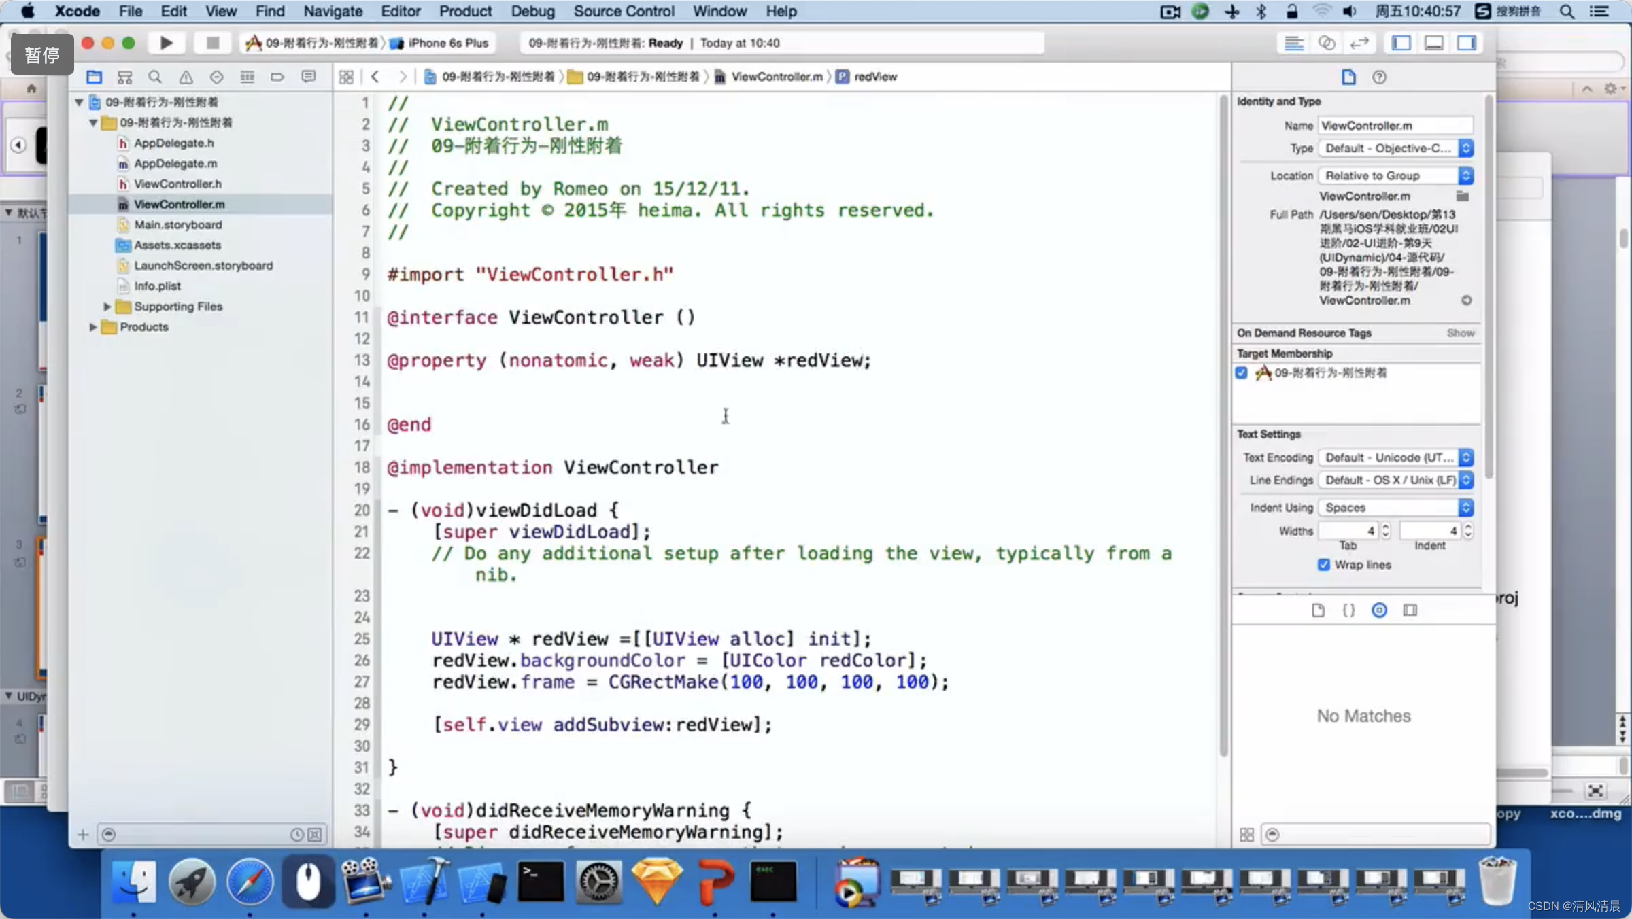Click Show for On Demand Resource Tags

[x=1460, y=333]
